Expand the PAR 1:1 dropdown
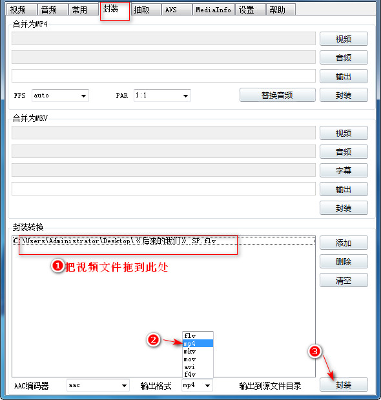 coord(163,95)
